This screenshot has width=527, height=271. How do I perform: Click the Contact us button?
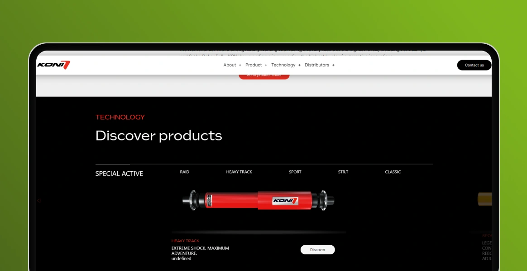click(x=474, y=65)
